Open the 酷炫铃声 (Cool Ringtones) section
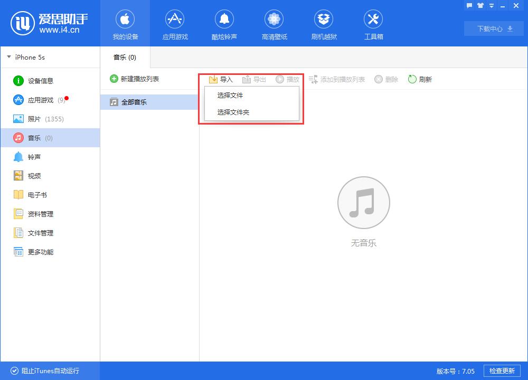528x380 pixels. [x=224, y=24]
